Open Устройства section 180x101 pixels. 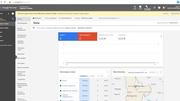[21, 79]
